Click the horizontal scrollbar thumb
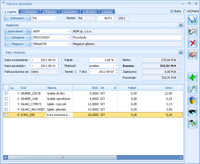 62,157
